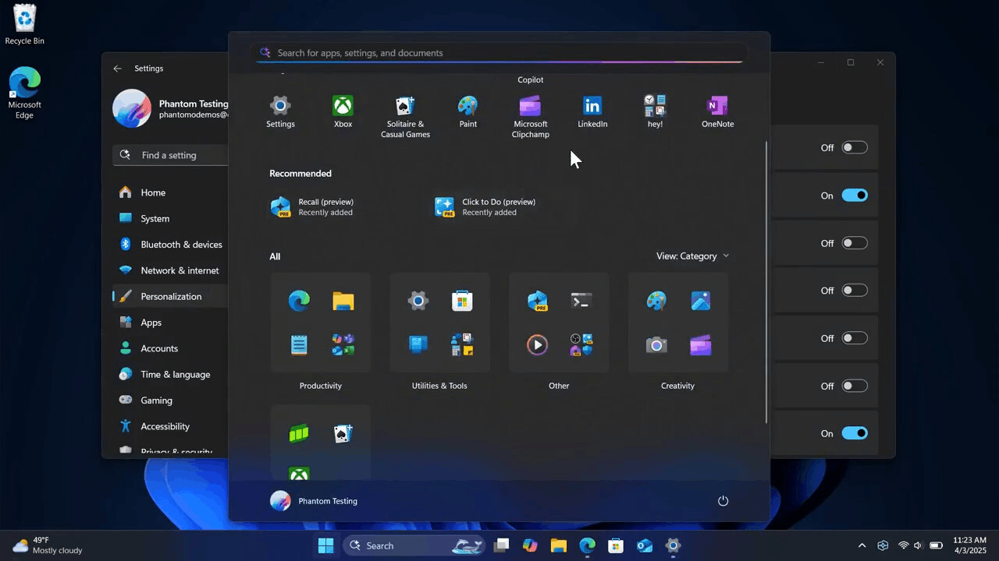The image size is (999, 561).
Task: Click Phantom Testing profile in Start menu
Action: pyautogui.click(x=314, y=501)
